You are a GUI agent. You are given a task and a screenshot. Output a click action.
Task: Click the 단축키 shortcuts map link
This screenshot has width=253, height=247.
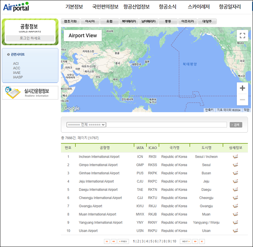coord(209,110)
